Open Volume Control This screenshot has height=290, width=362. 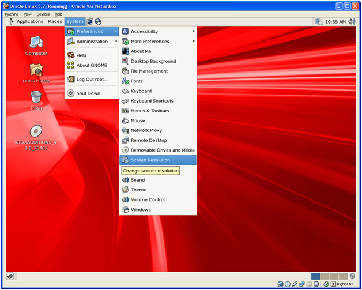coord(158,199)
